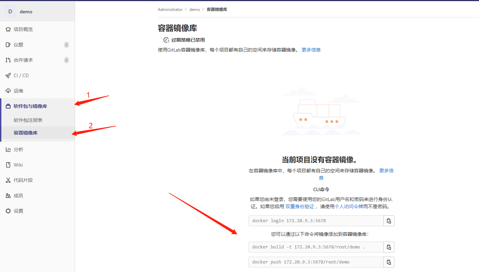
Task: Copy the docker push command
Action: pos(389,262)
